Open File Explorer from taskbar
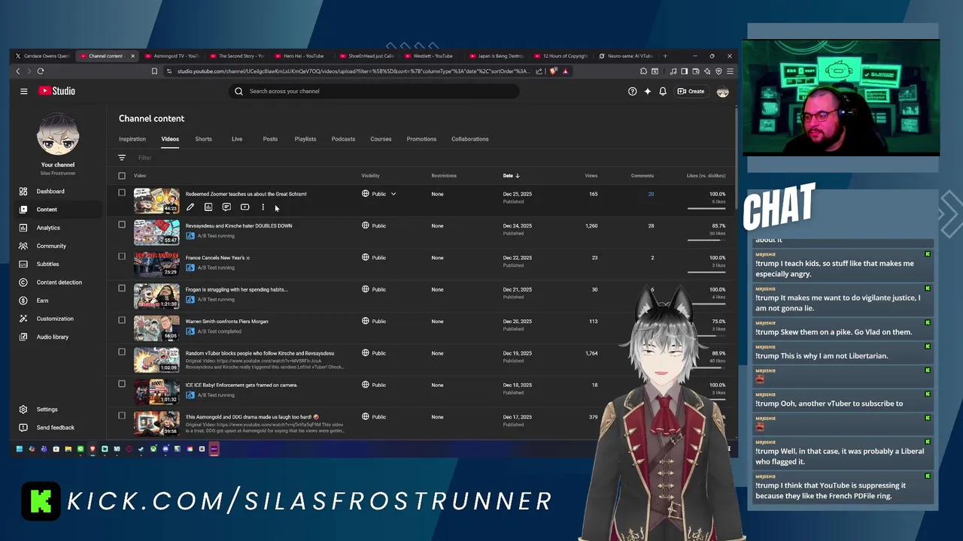This screenshot has width=963, height=541. [68, 449]
